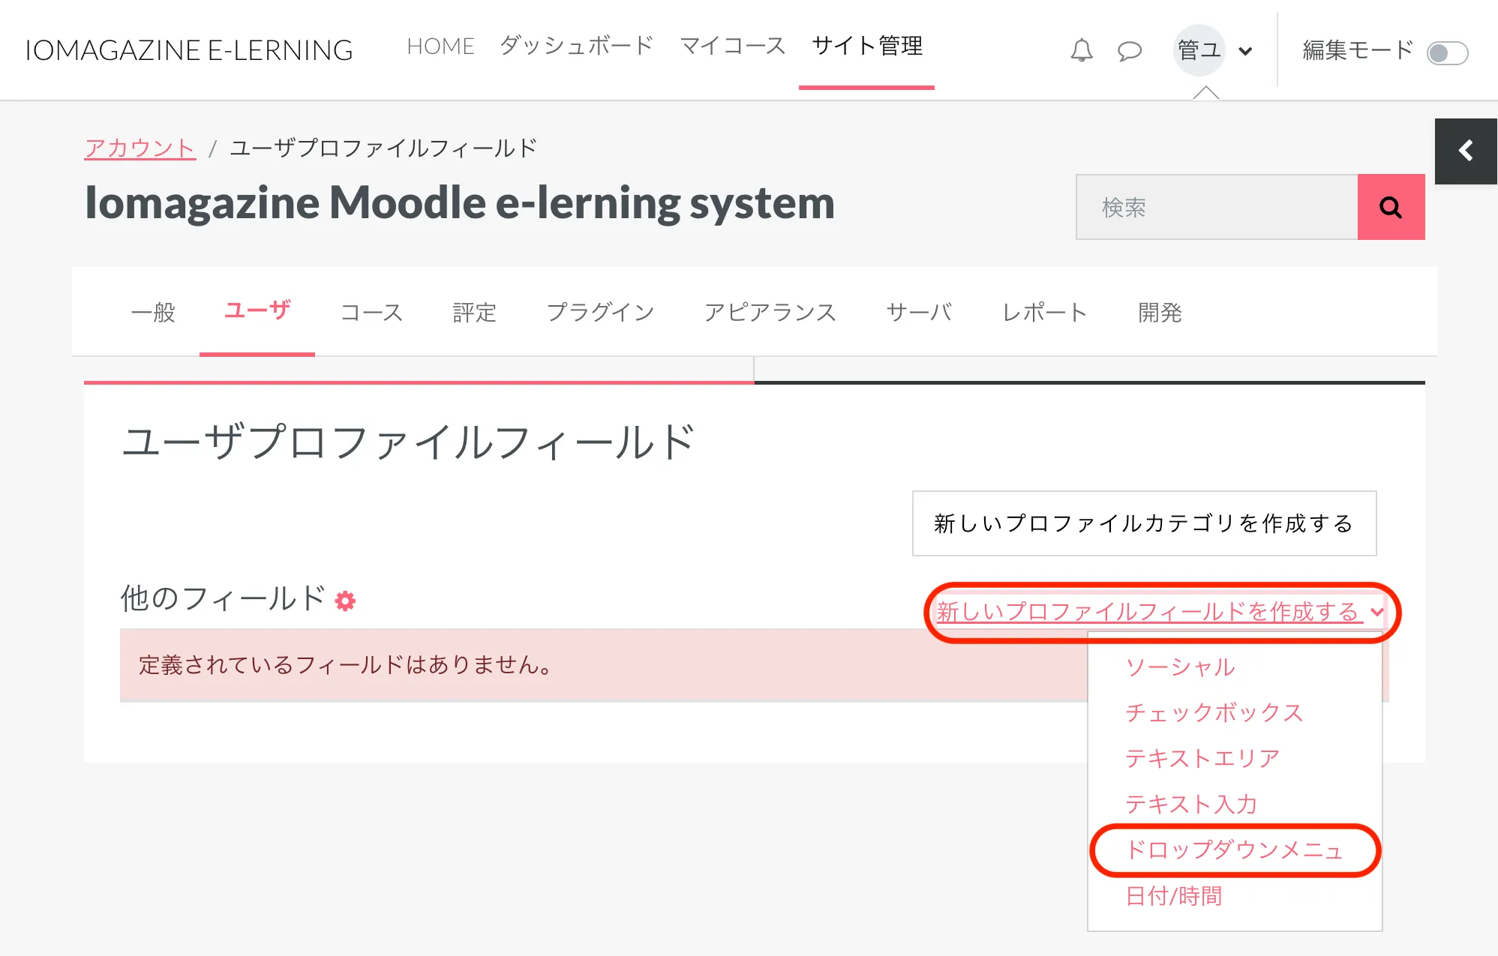This screenshot has height=956, width=1498.
Task: Choose ソーシャル from the menu
Action: (x=1179, y=667)
